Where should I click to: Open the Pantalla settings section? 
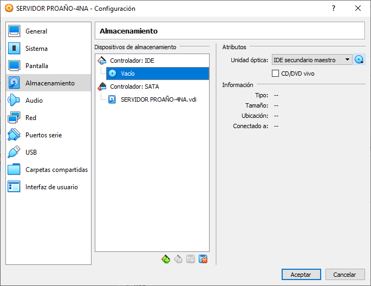(48, 65)
